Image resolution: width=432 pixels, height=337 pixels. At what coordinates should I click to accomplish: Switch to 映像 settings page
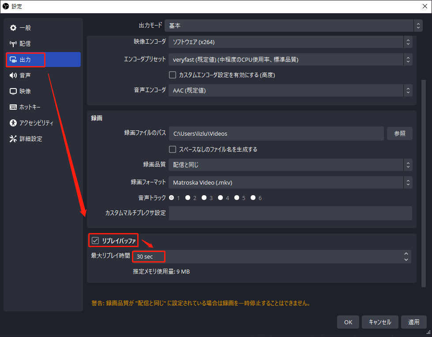43,91
